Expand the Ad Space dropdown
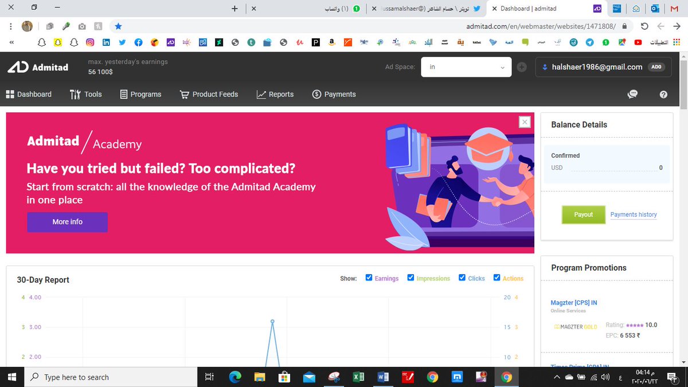The image size is (688, 387). pyautogui.click(x=466, y=67)
